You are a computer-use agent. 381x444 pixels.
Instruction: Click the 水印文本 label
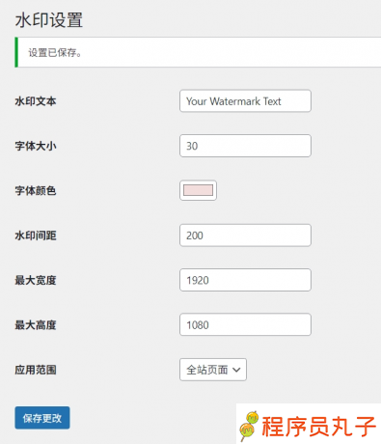click(x=36, y=101)
